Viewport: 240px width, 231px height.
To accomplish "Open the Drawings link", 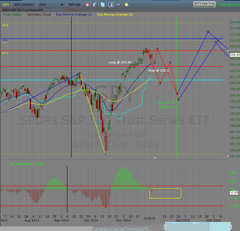I will [x=73, y=10].
